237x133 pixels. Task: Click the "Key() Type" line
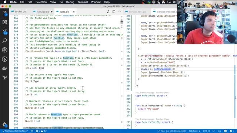[x=32, y=81]
